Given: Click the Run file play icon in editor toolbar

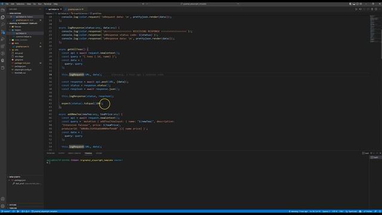Looking at the screenshot, I should 356,10.
